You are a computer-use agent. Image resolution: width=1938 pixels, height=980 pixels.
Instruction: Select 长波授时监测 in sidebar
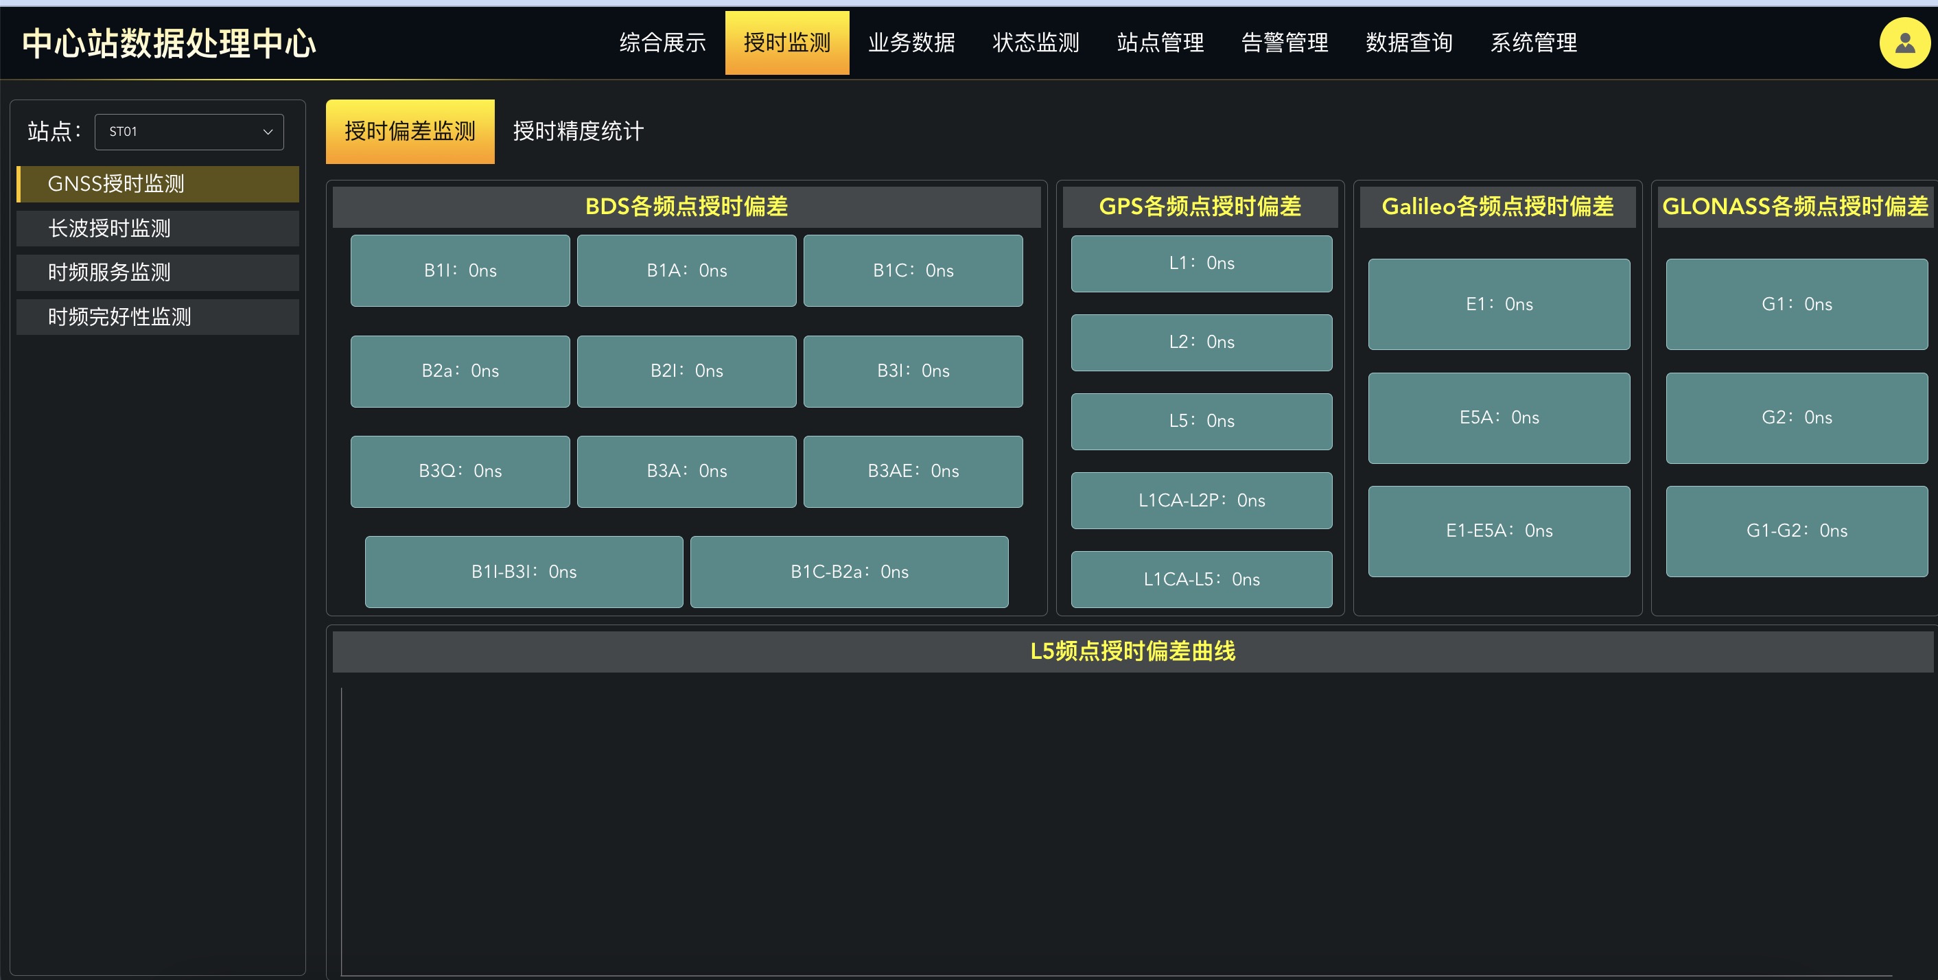[158, 229]
